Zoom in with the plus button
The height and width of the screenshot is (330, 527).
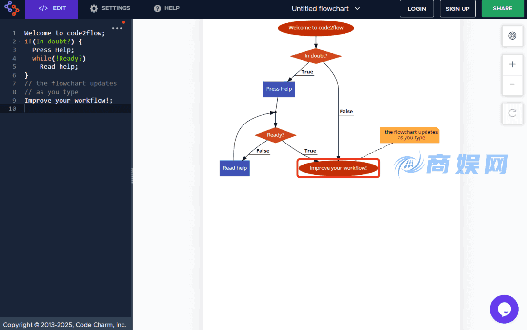pyautogui.click(x=512, y=64)
